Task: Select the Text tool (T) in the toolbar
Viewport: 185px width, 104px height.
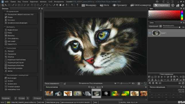Action: [x=32, y=5]
